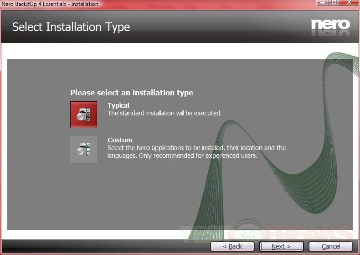Click 'The standard installation will be executed' text
The width and height of the screenshot is (360, 255).
pyautogui.click(x=165, y=113)
